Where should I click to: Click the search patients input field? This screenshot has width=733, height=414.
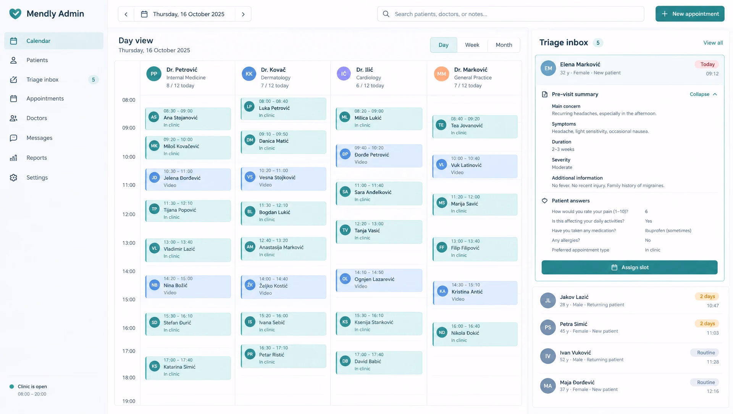pos(511,14)
